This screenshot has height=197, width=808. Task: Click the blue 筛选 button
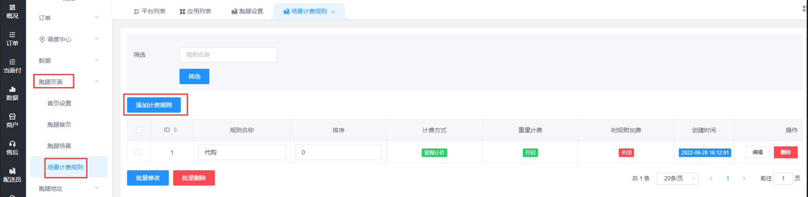pos(194,76)
